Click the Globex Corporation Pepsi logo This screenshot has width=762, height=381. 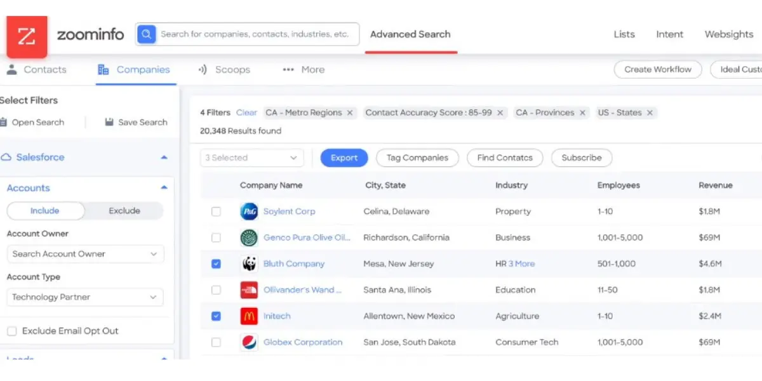[x=249, y=342]
